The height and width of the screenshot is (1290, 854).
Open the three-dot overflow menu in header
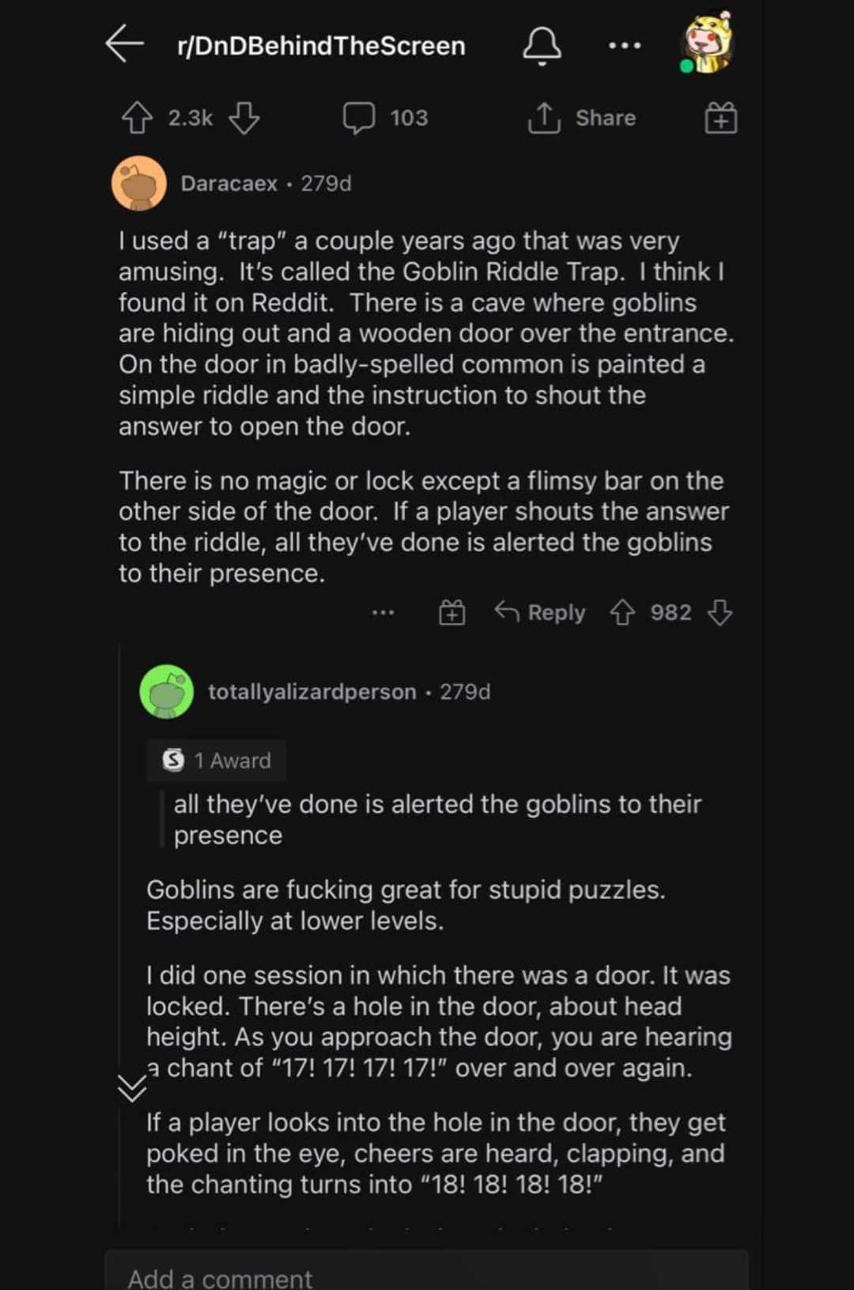coord(625,46)
